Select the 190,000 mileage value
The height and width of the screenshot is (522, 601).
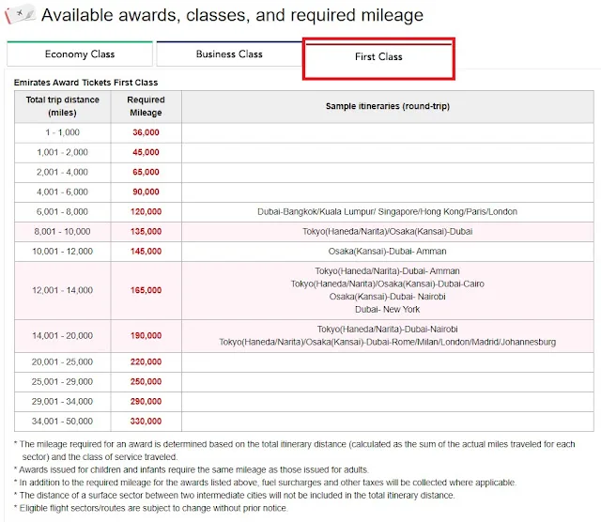click(x=146, y=336)
